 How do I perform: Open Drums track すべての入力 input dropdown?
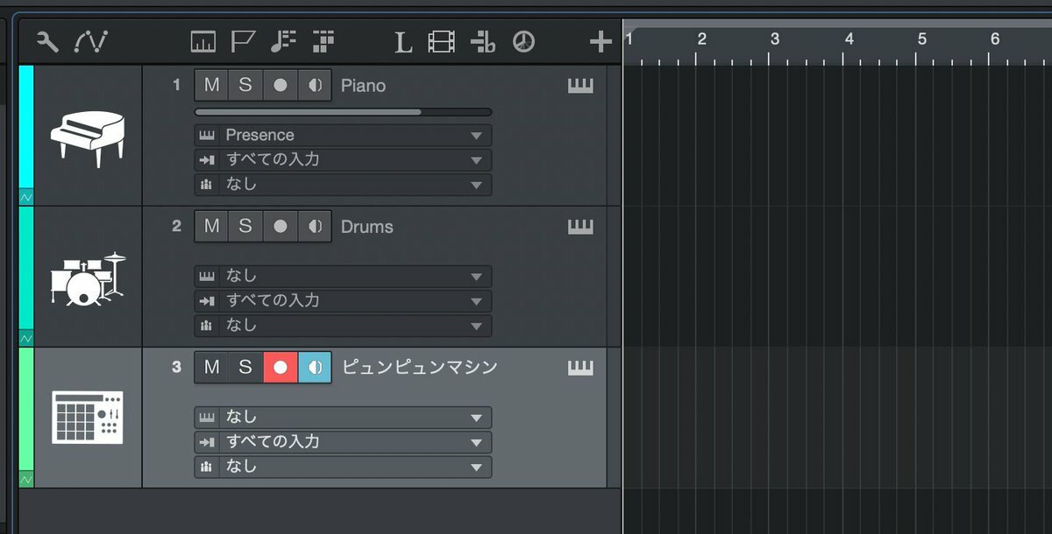point(342,300)
